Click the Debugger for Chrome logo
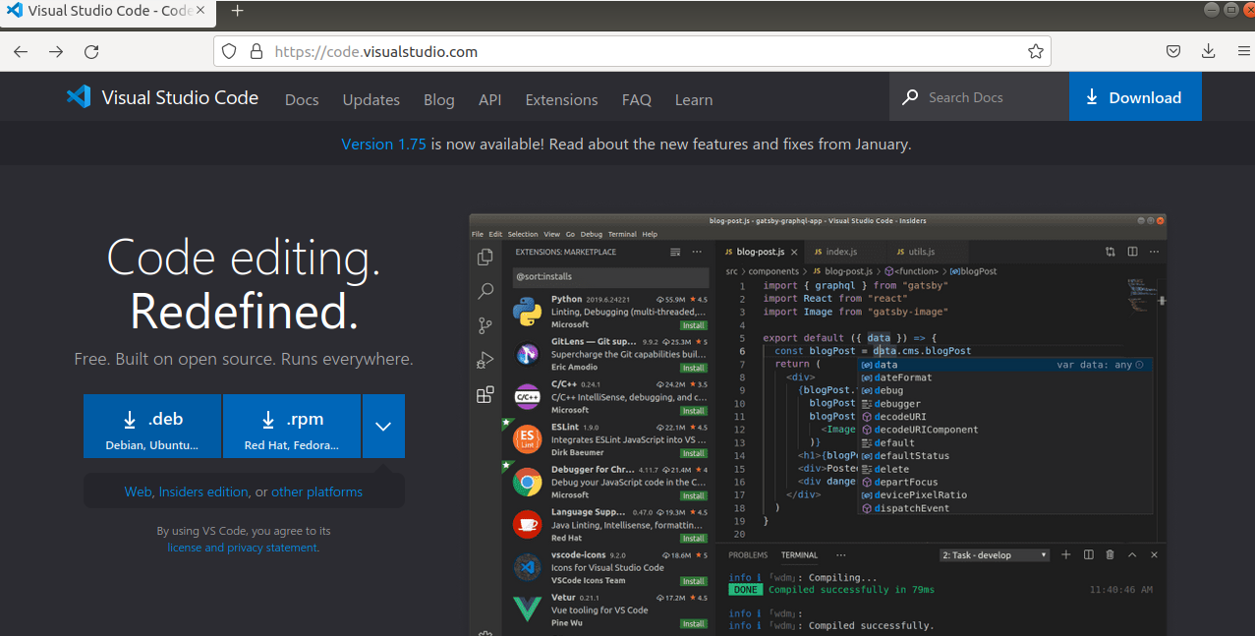The image size is (1255, 636). (528, 482)
